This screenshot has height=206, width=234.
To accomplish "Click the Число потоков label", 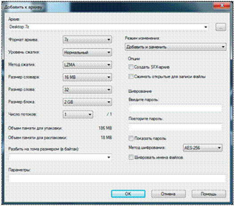I will point(23,114).
